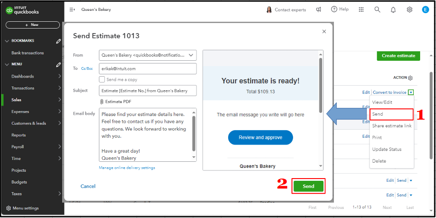
Task: Expand the Payroll submenu
Action: coord(59,147)
